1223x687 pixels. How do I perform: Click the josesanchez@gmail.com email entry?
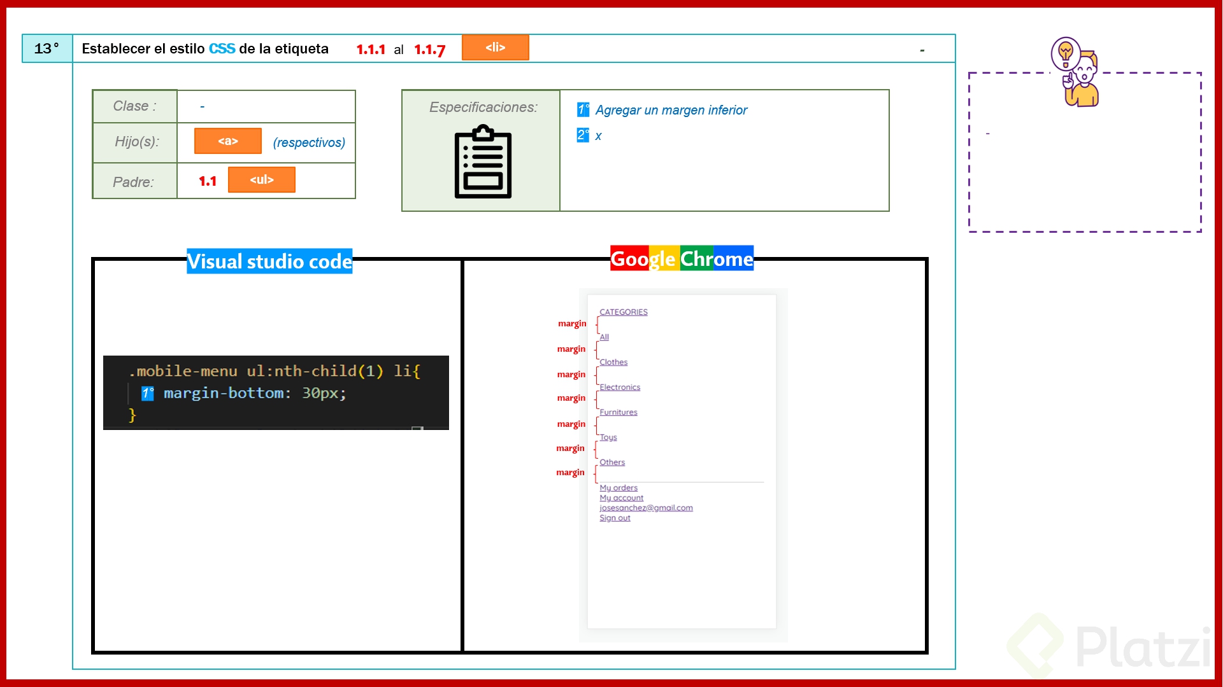click(646, 508)
